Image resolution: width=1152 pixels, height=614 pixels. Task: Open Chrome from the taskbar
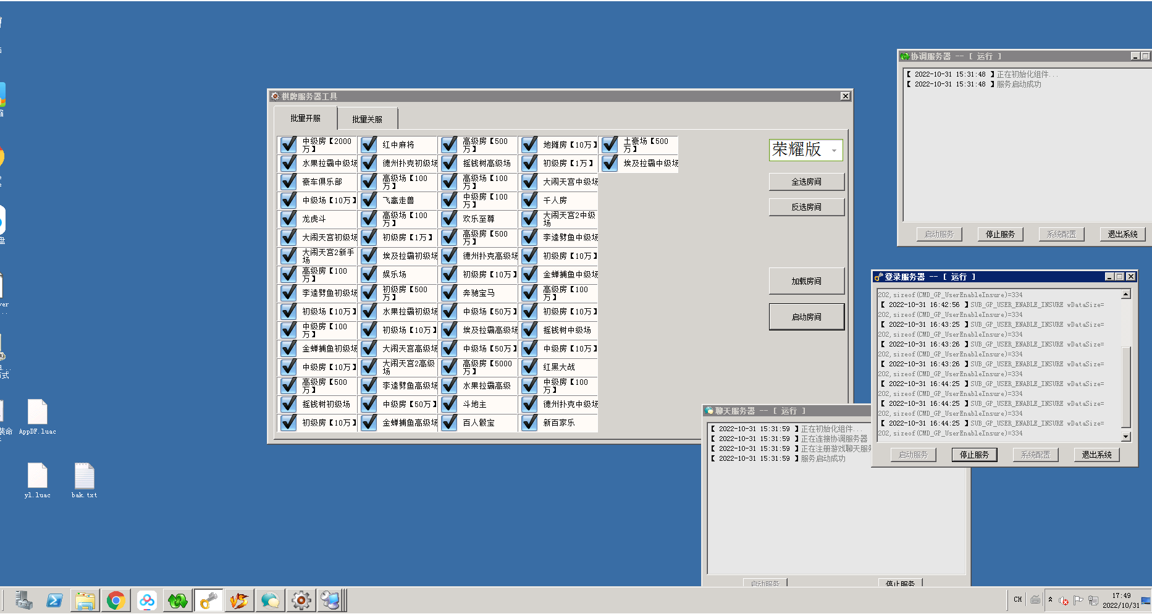(116, 600)
